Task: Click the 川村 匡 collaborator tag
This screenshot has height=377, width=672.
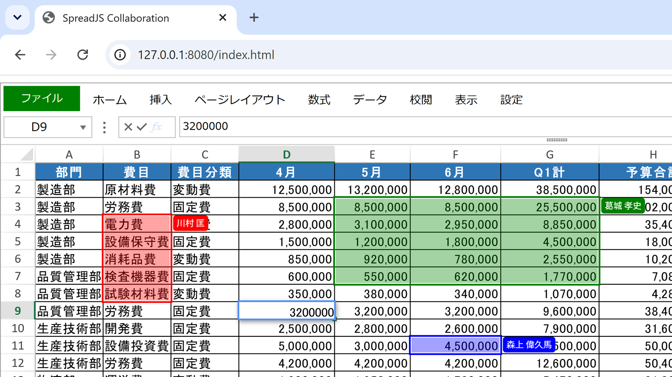Action: coord(191,223)
